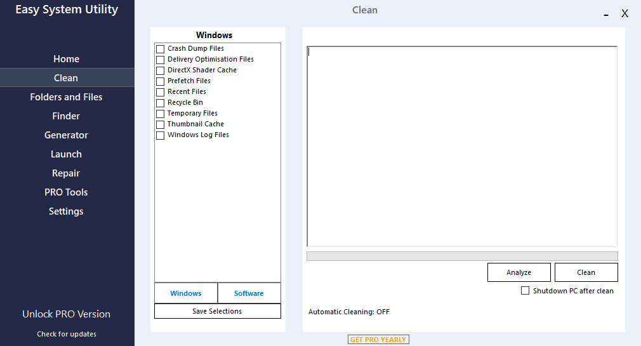The image size is (641, 346).
Task: Enable Temporary Files checkbox
Action: point(160,114)
